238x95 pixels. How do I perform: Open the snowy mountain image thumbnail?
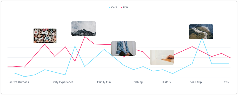[84, 29]
